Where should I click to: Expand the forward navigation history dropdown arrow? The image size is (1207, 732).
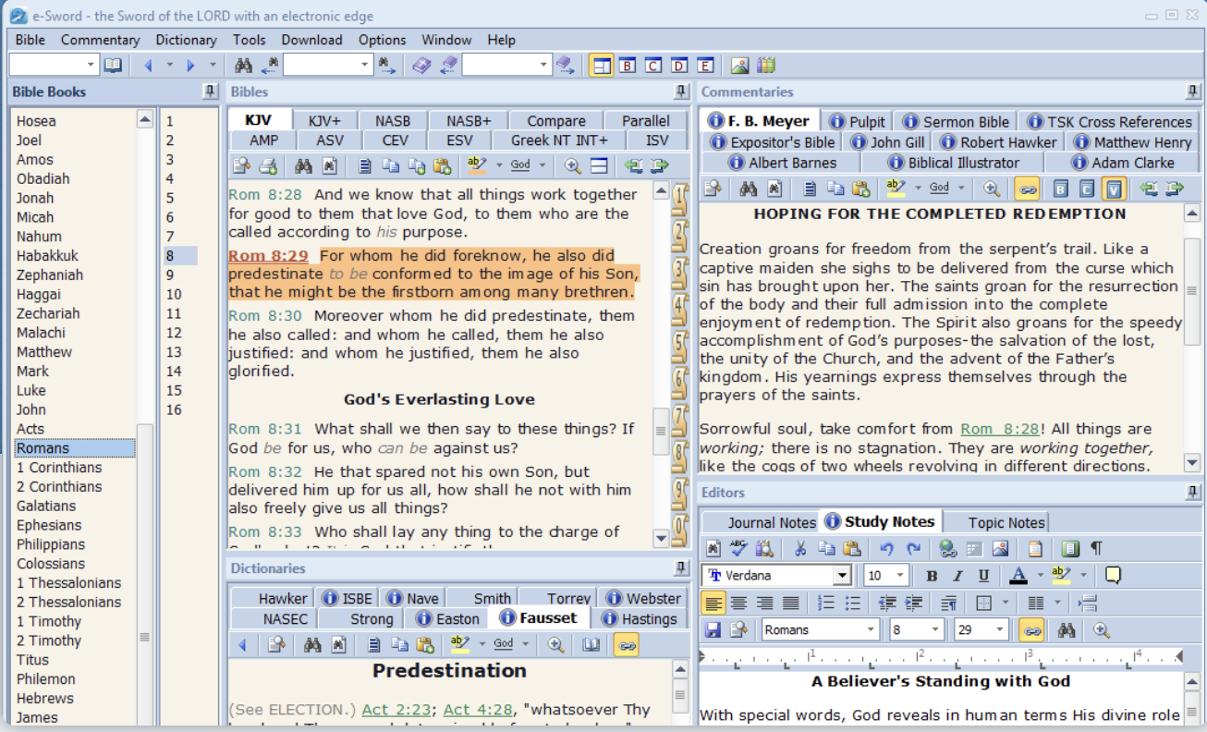pos(213,65)
